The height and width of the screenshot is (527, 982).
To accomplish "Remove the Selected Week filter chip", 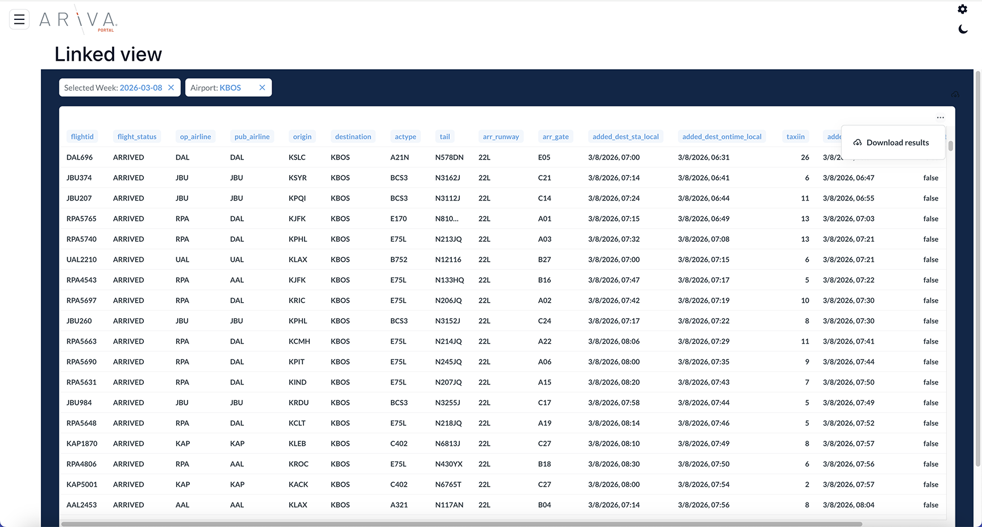I will click(x=171, y=87).
